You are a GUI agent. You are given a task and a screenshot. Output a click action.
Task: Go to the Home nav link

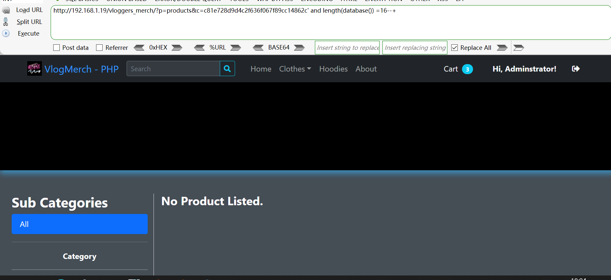coord(261,69)
